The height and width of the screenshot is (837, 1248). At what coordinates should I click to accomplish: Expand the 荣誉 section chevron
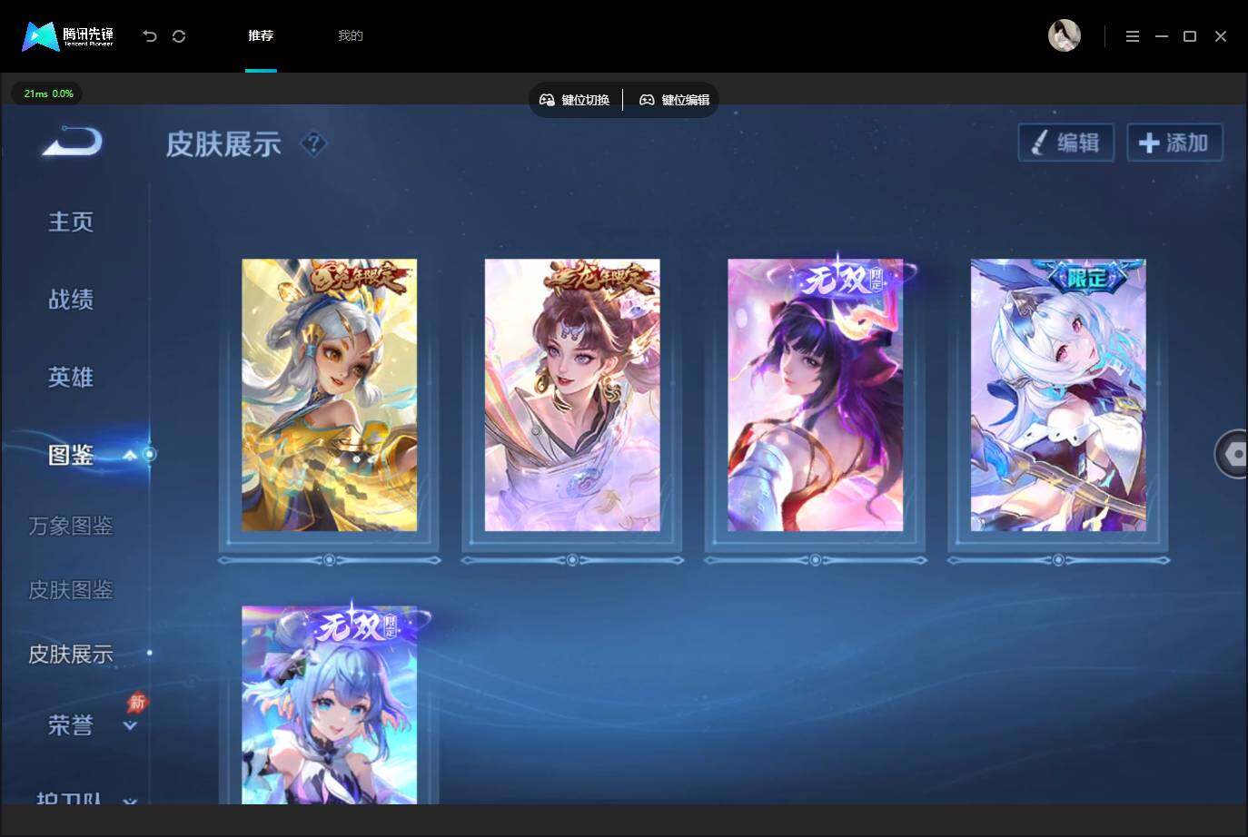coord(130,725)
